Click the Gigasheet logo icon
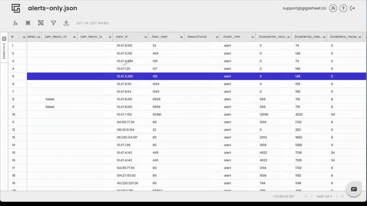The height and width of the screenshot is (206, 367). coord(15,8)
